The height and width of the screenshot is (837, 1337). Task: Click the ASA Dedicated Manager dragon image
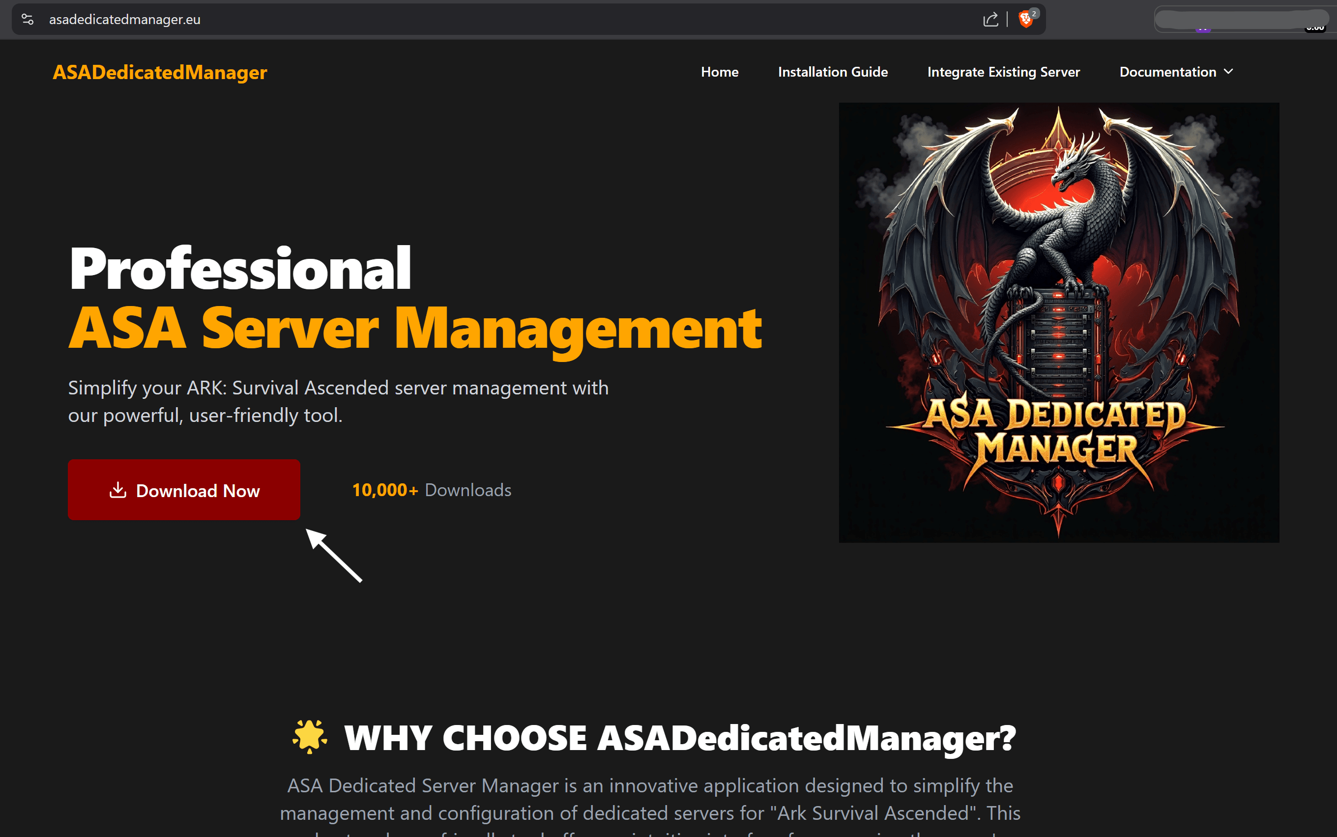point(1059,323)
